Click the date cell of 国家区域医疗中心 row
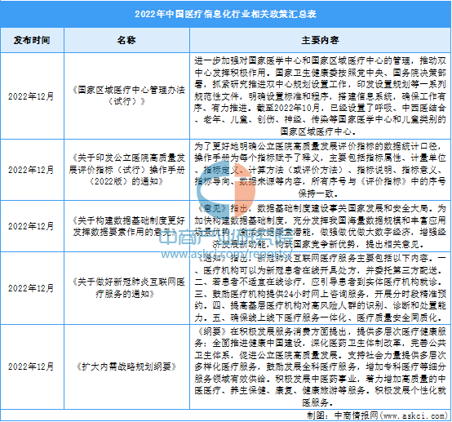 point(32,96)
